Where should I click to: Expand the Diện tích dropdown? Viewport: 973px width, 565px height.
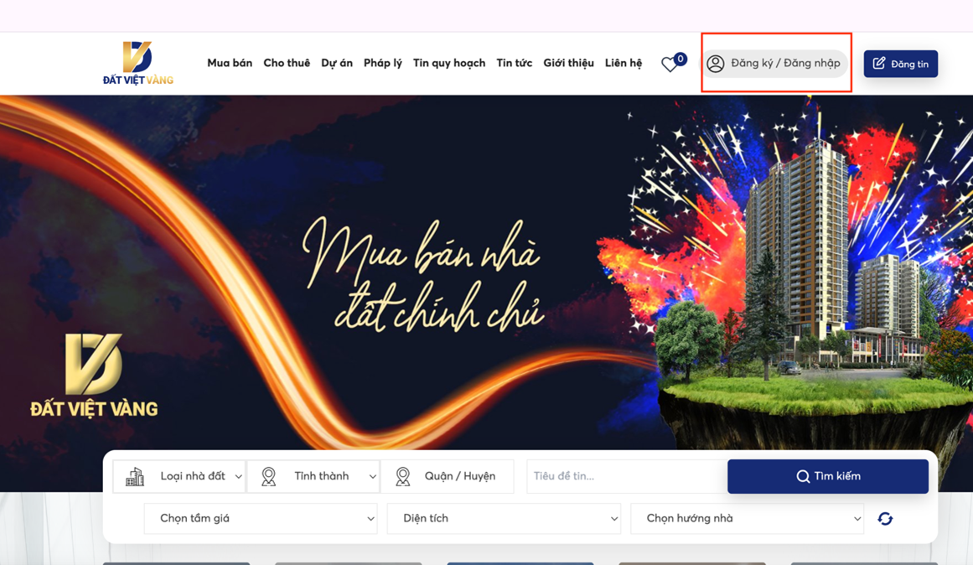coord(504,518)
